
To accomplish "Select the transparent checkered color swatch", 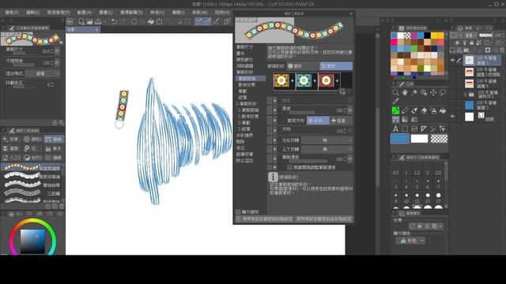I will click(x=439, y=139).
